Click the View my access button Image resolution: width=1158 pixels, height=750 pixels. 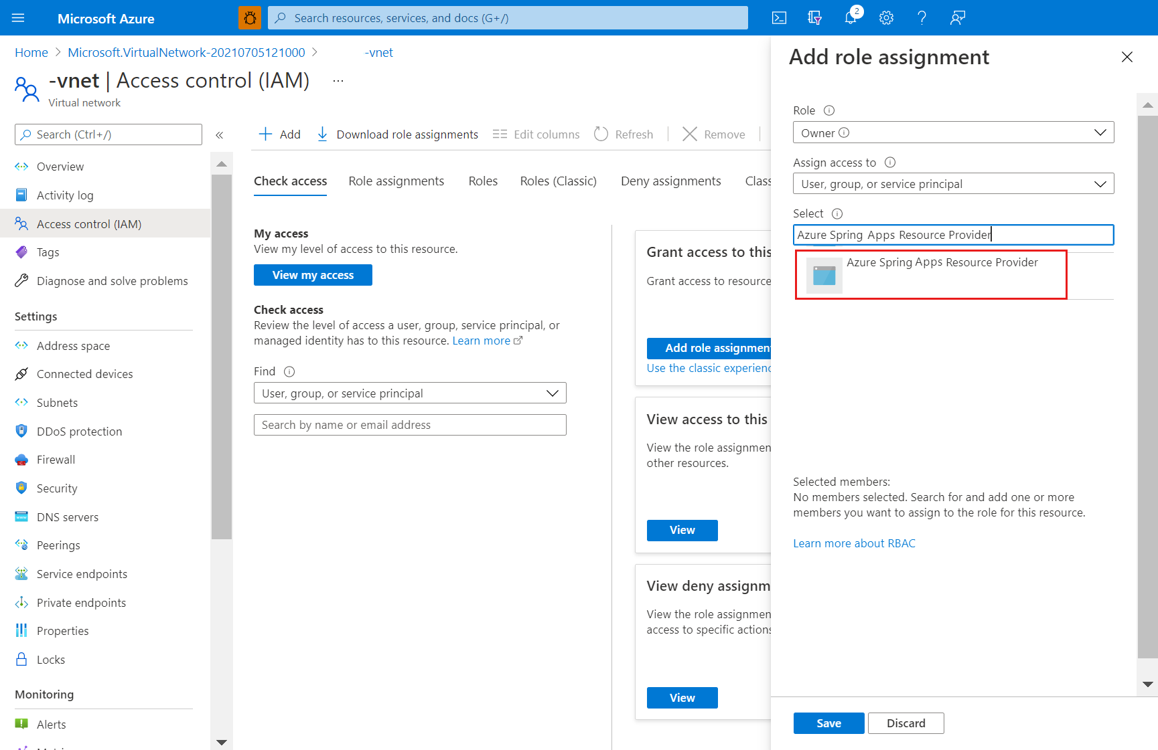313,275
